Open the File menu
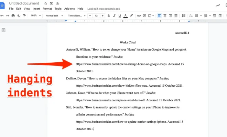 [x=11, y=9]
